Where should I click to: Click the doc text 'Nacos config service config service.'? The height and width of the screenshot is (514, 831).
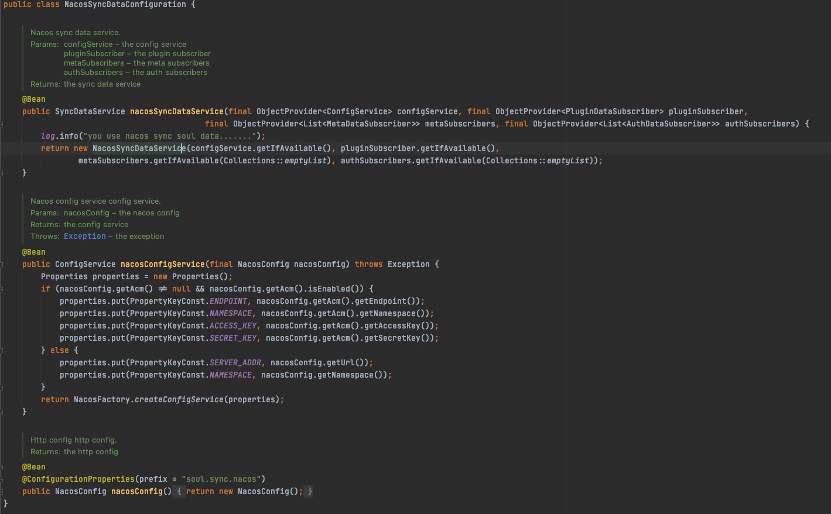point(95,201)
